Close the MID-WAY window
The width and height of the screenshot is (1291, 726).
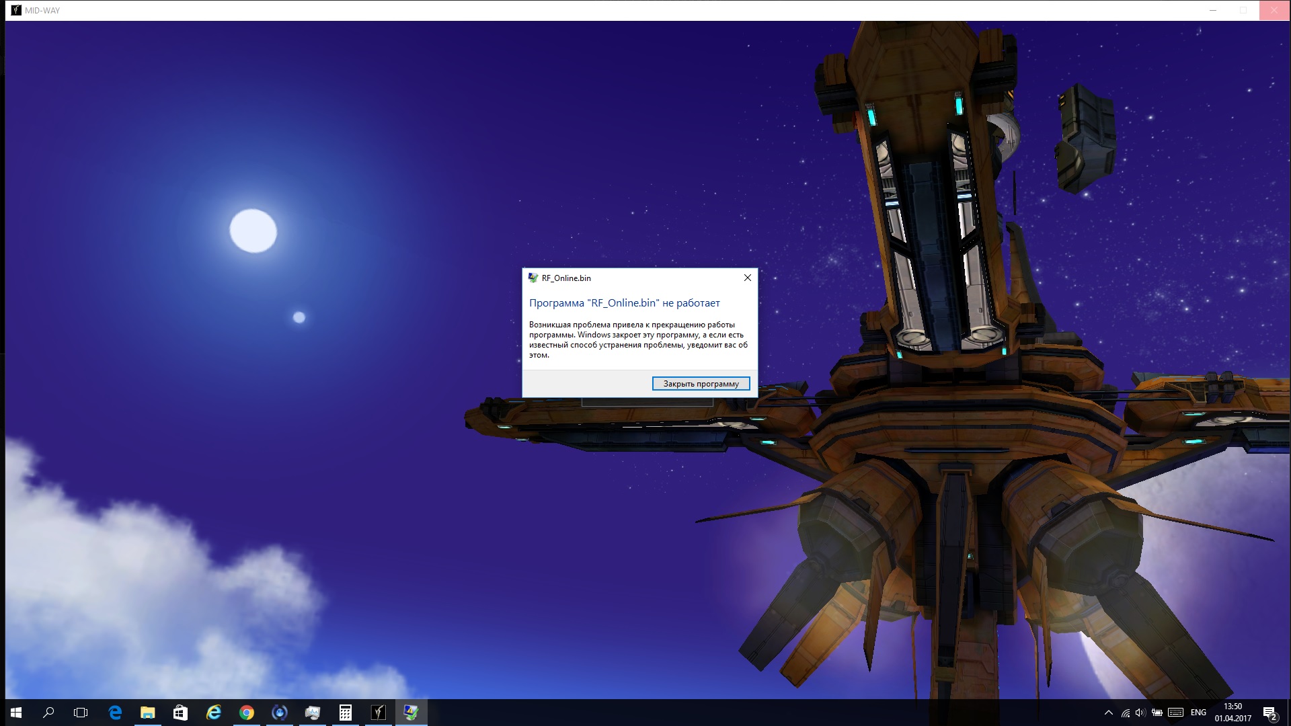tap(1274, 10)
